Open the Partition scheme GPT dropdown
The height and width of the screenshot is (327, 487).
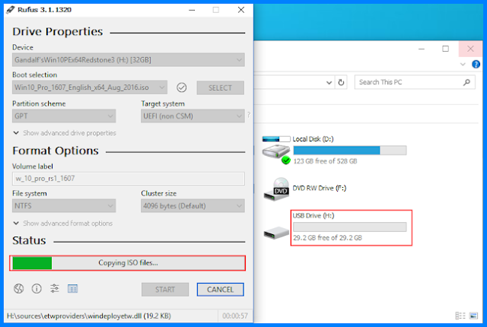[x=64, y=116]
